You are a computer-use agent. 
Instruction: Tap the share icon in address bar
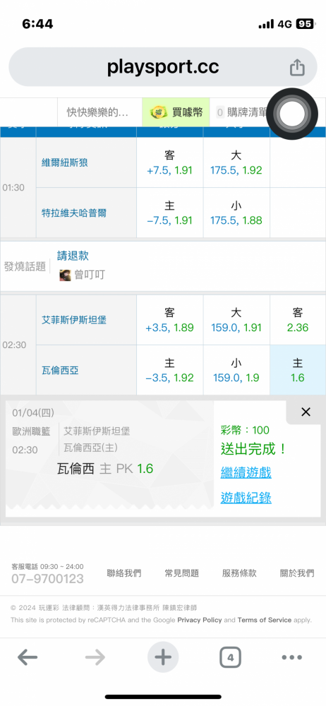[297, 68]
